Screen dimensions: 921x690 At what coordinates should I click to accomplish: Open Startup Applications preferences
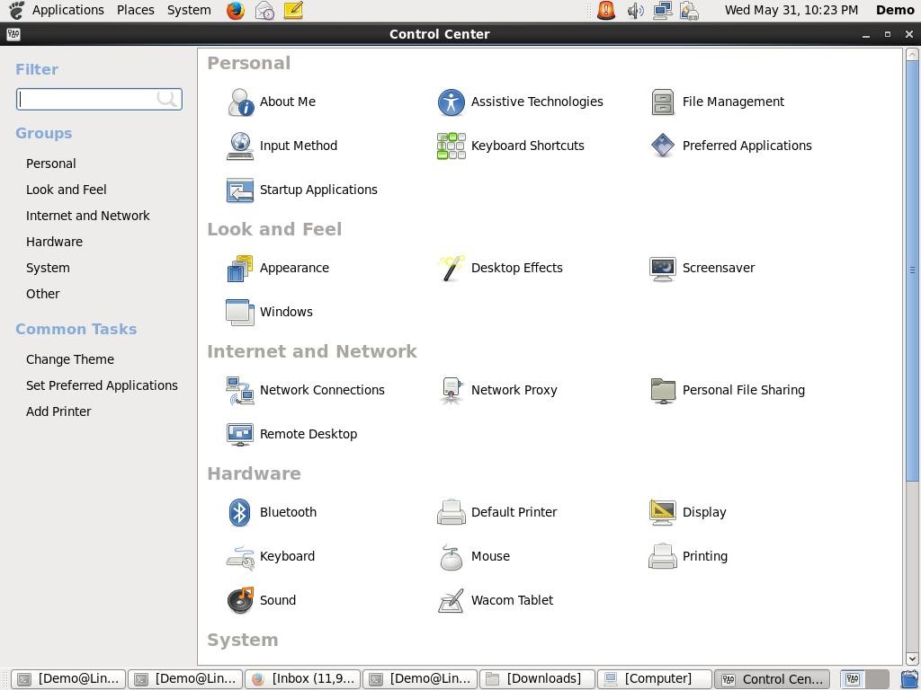[318, 190]
